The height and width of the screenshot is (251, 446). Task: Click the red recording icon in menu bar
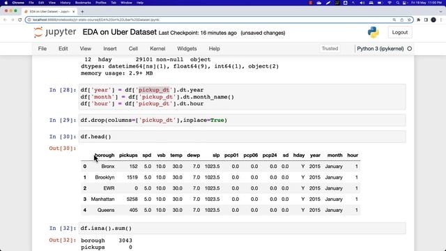[x=311, y=3]
